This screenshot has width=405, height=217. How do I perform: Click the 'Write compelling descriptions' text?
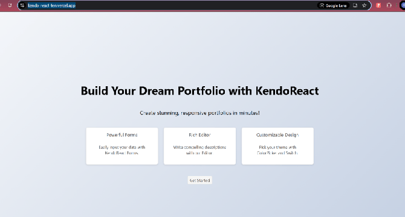coord(199,150)
